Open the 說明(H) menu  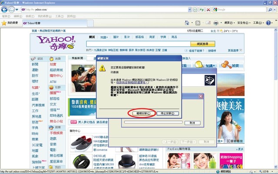(71, 16)
